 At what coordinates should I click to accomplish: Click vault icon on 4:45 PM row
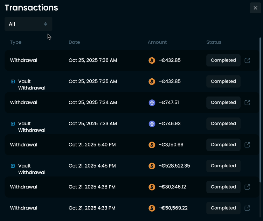point(13,166)
